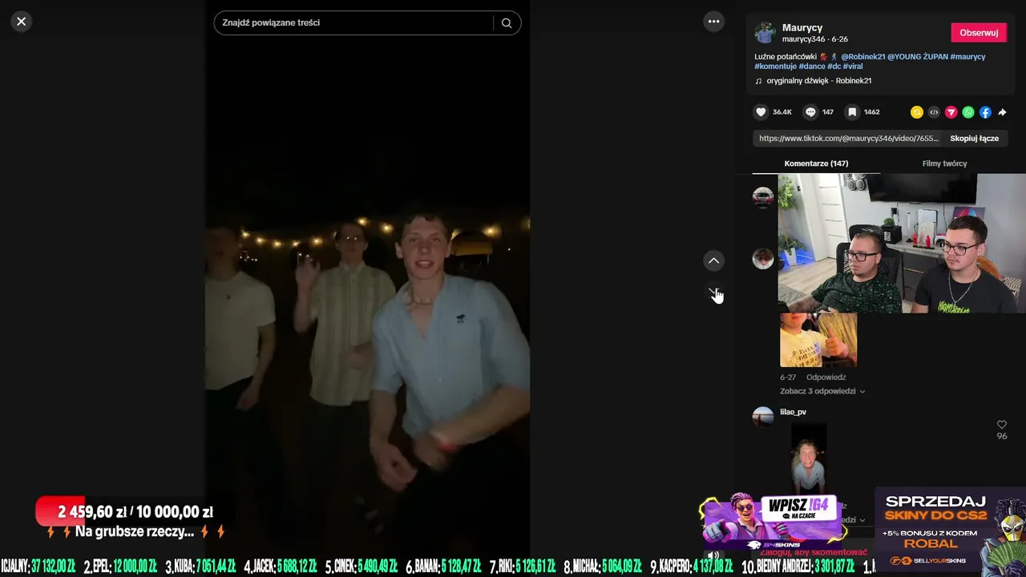Switch to the 'Filmy twórcy' tab

point(944,163)
